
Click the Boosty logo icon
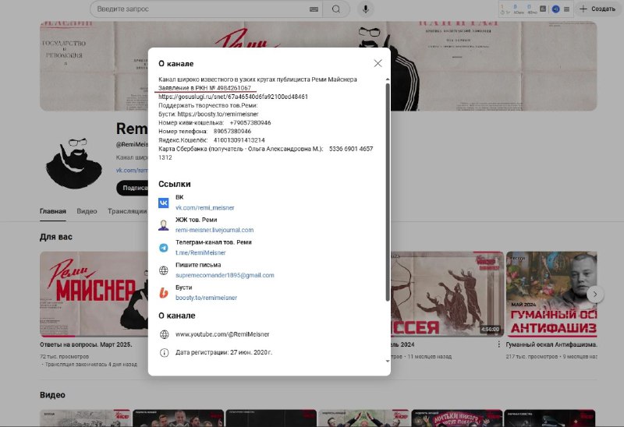pyautogui.click(x=164, y=293)
